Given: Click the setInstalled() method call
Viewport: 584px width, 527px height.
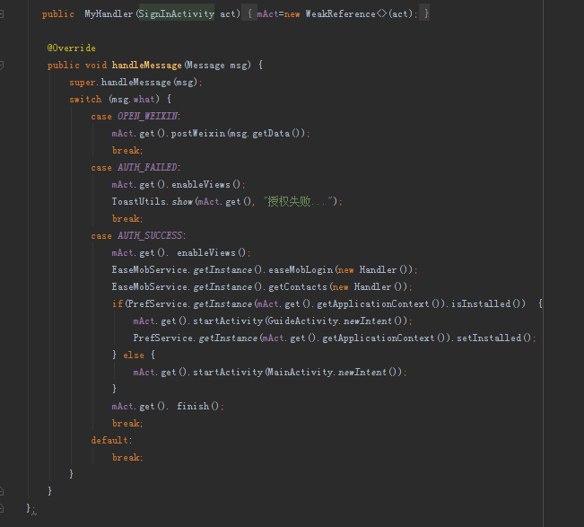Looking at the screenshot, I should coord(494,338).
